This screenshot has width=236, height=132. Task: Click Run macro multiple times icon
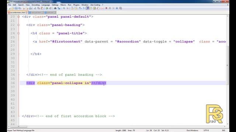tap(117, 8)
